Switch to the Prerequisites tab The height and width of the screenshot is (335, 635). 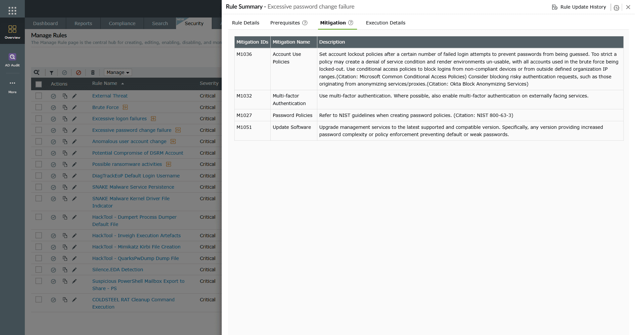(285, 23)
